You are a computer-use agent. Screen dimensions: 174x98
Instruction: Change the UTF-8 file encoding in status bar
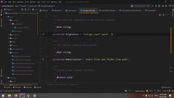(x=159, y=91)
